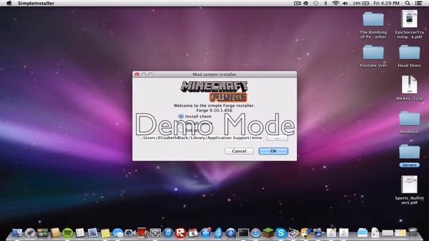Viewport: 429px width, 241px height.
Task: Open the Apple menu
Action: click(x=9, y=3)
